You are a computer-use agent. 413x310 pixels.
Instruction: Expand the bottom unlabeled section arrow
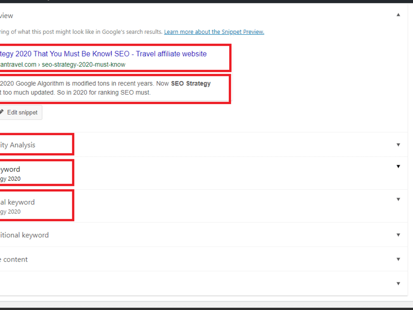point(398,284)
